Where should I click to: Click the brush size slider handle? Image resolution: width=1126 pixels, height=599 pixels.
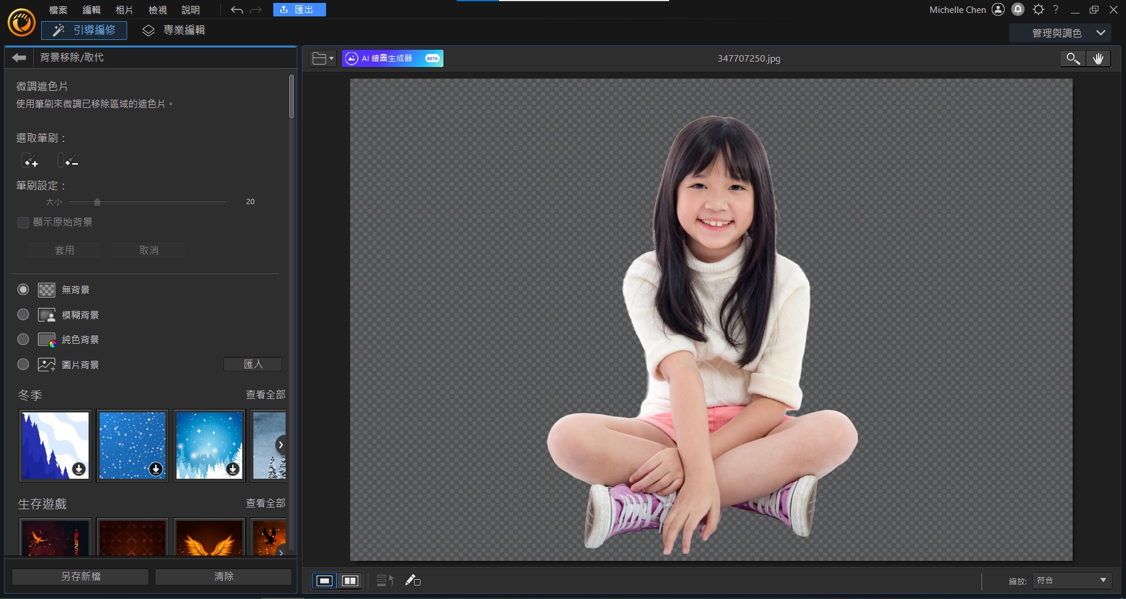coord(97,202)
